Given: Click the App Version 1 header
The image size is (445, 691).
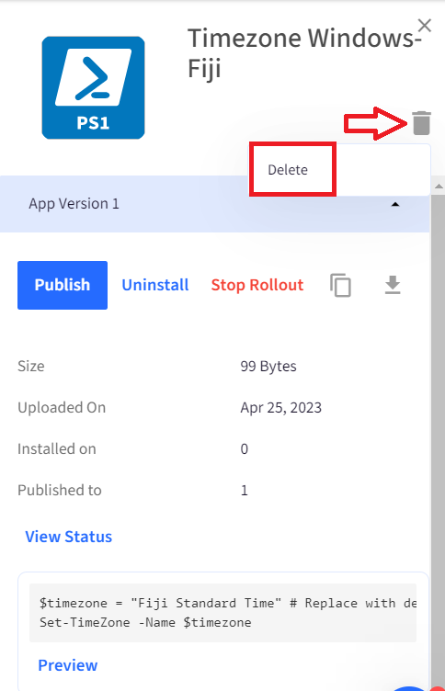Looking at the screenshot, I should click(215, 204).
